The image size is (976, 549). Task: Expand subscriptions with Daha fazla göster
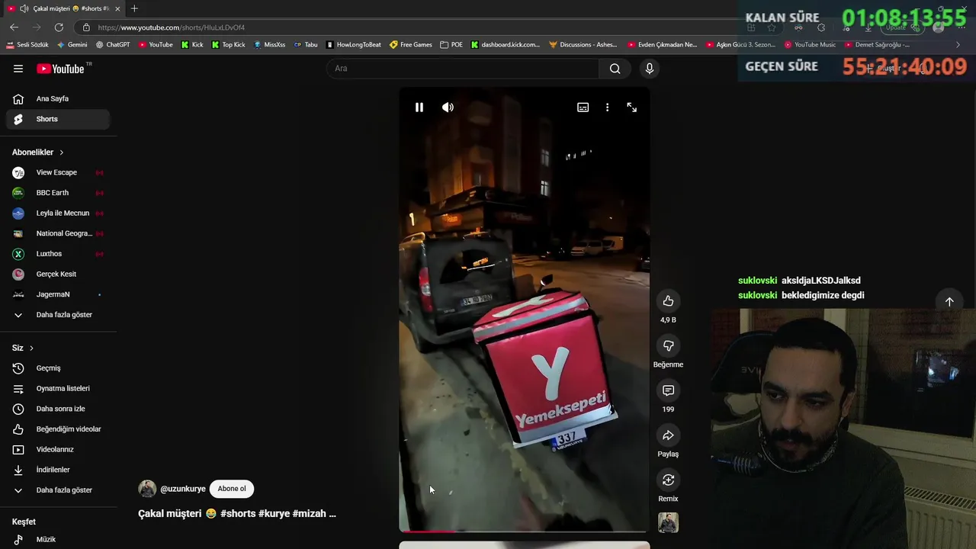pos(58,315)
